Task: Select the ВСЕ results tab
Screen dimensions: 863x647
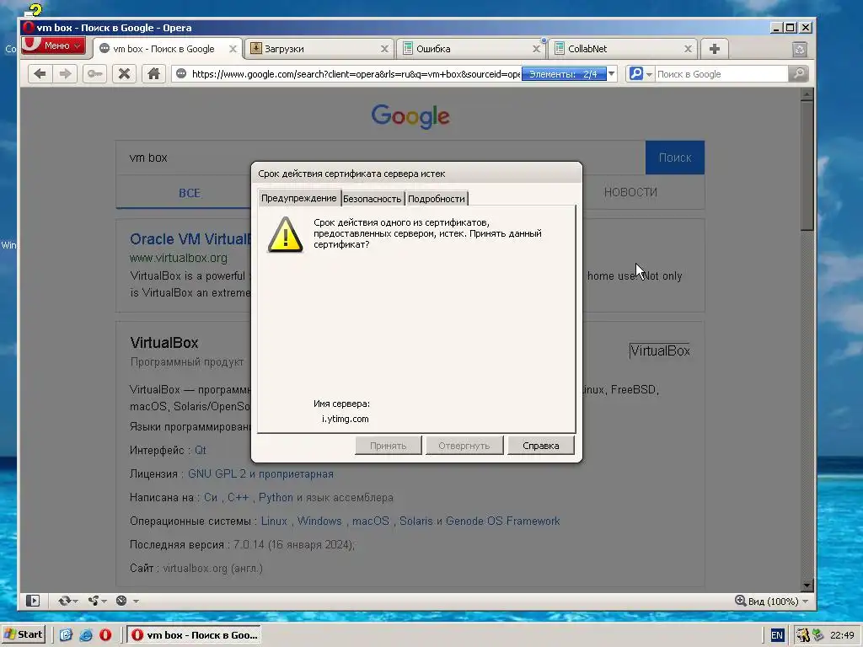Action: coord(190,193)
